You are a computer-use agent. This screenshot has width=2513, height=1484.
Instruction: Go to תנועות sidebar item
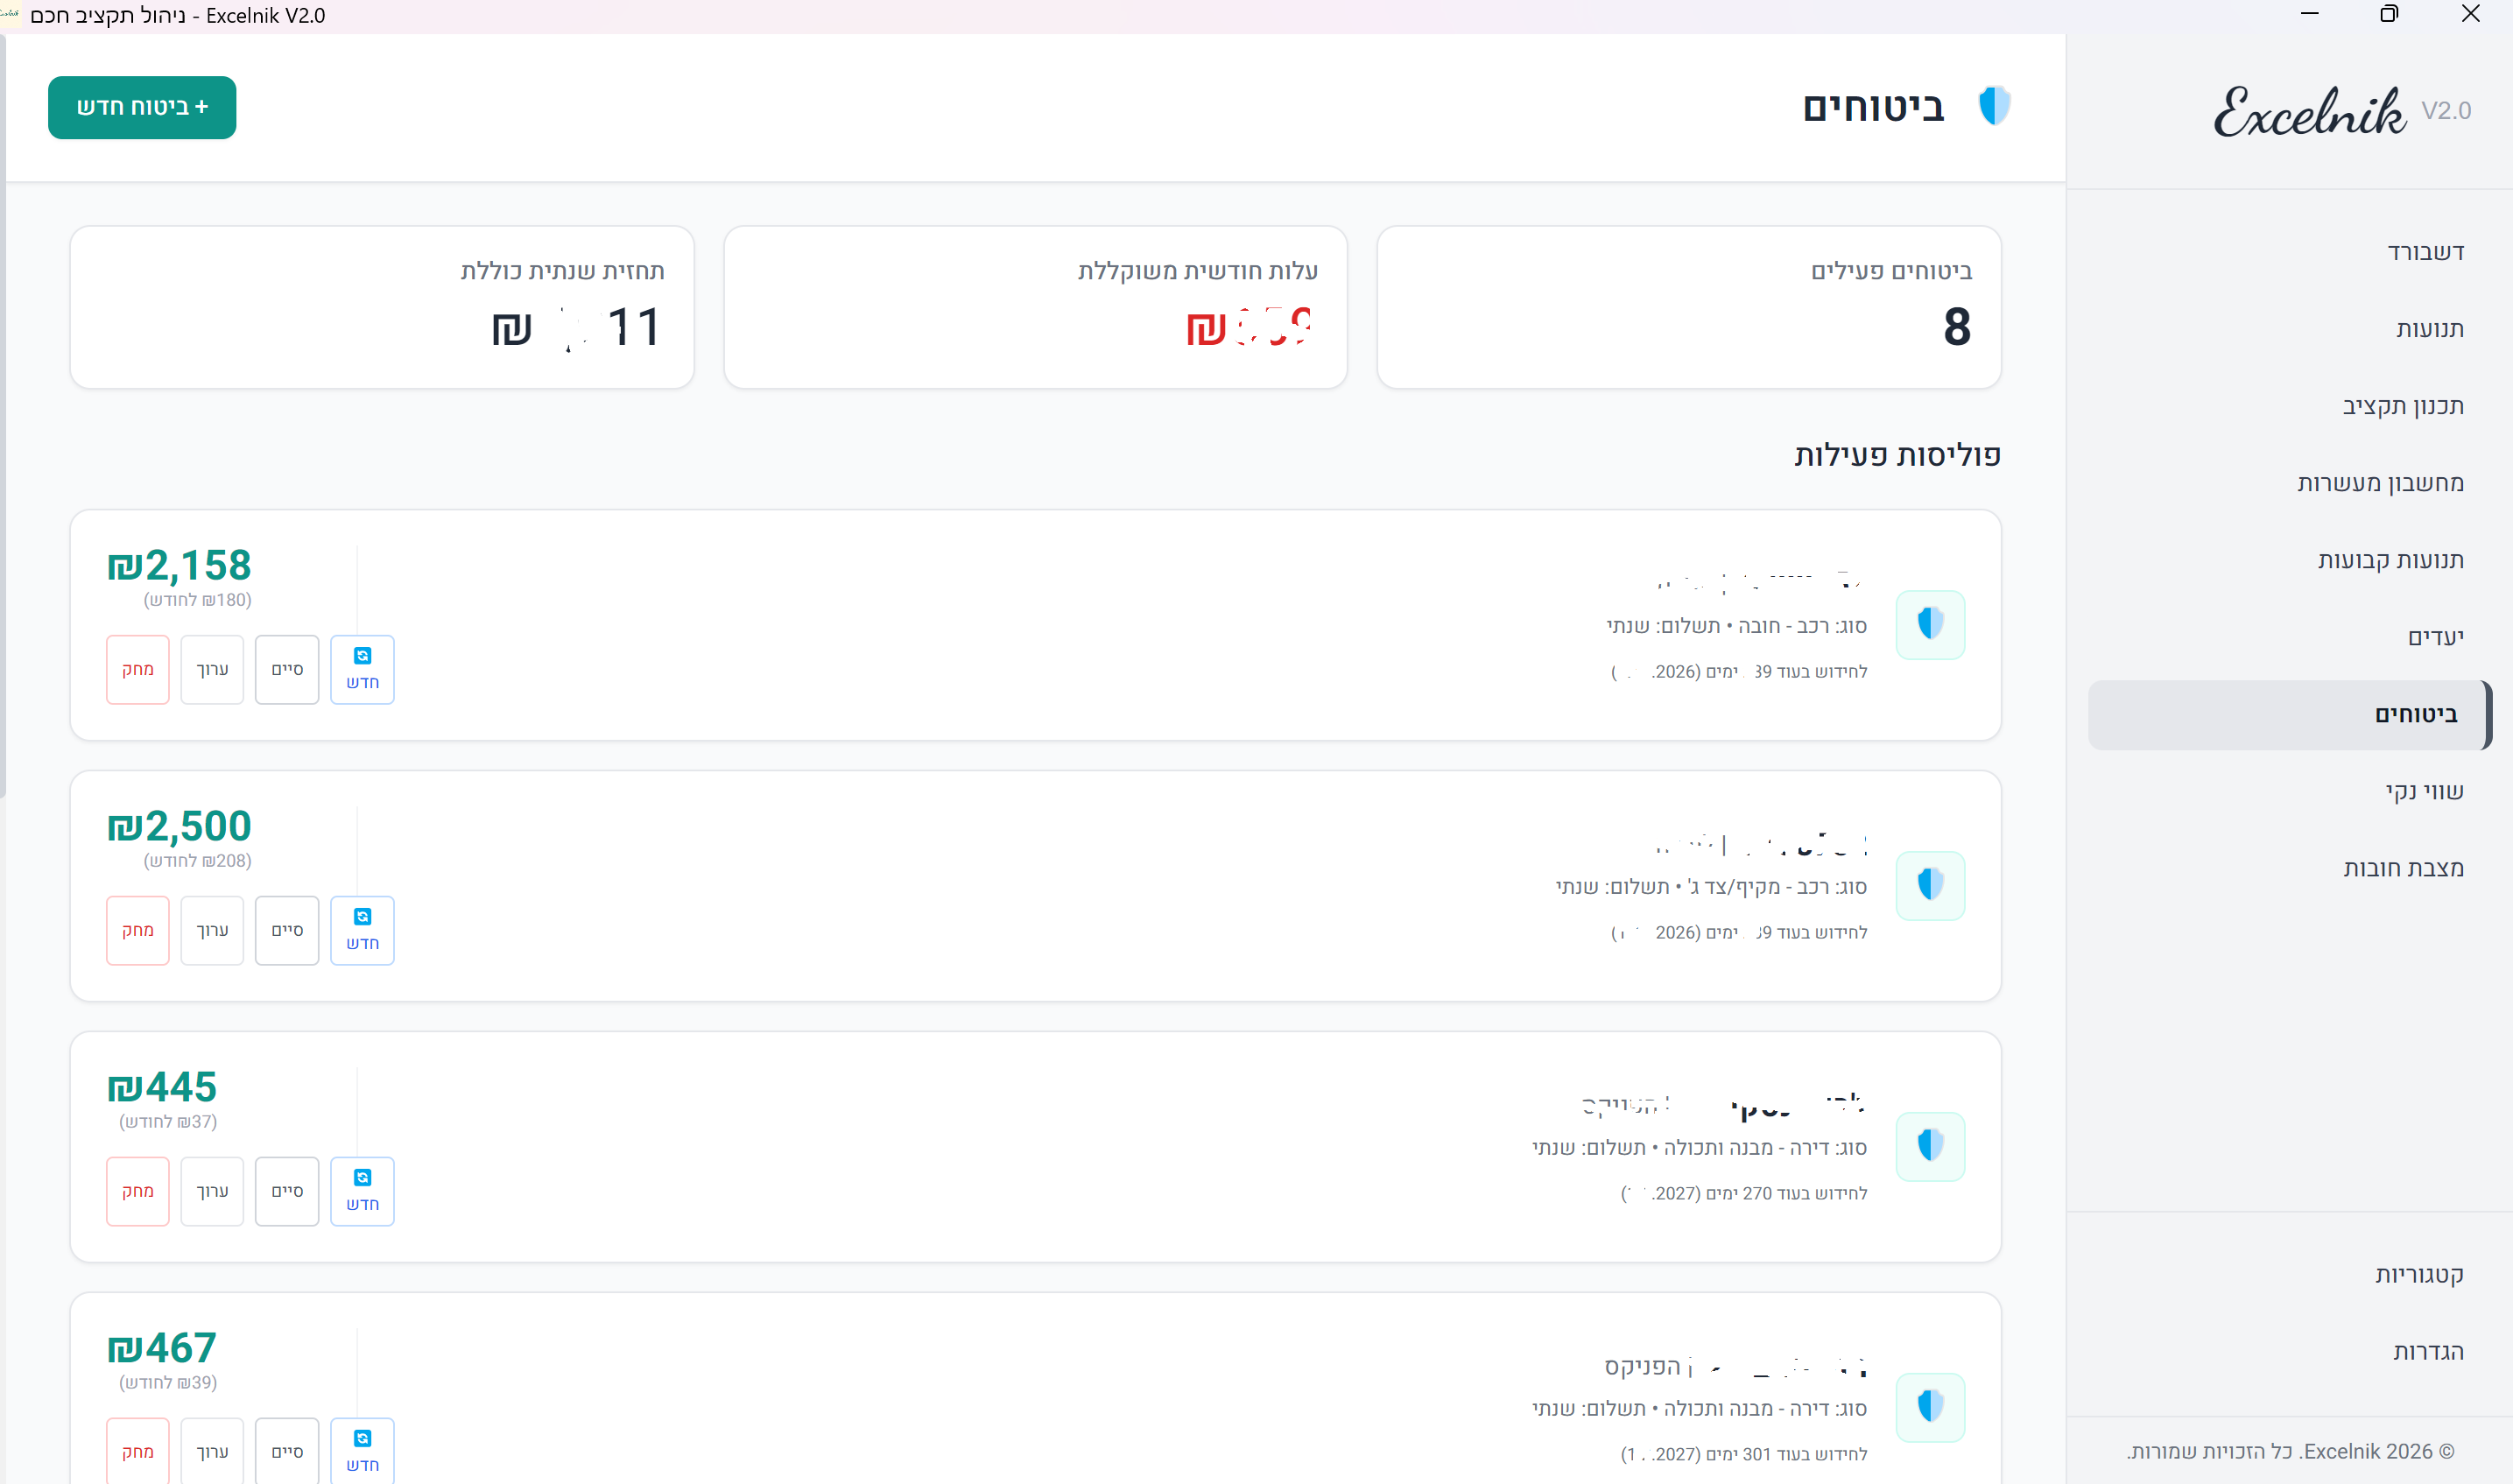(x=2429, y=329)
